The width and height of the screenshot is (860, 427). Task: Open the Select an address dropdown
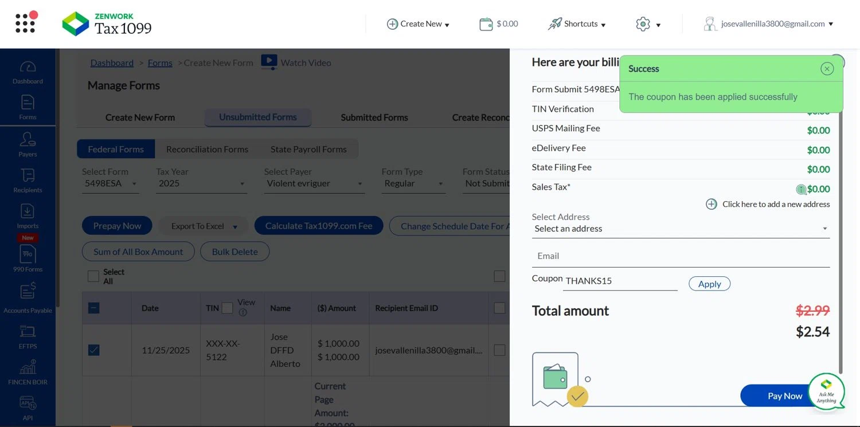pos(681,229)
